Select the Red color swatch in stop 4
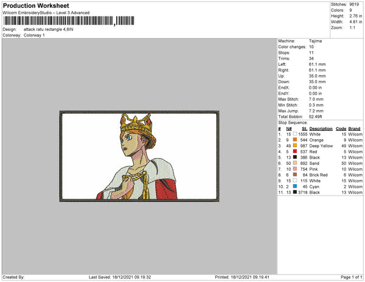Image resolution: width=365 pixels, height=282 pixels. pos(295,151)
